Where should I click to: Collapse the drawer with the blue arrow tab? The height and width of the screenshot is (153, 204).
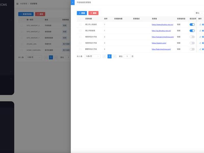(73, 3)
